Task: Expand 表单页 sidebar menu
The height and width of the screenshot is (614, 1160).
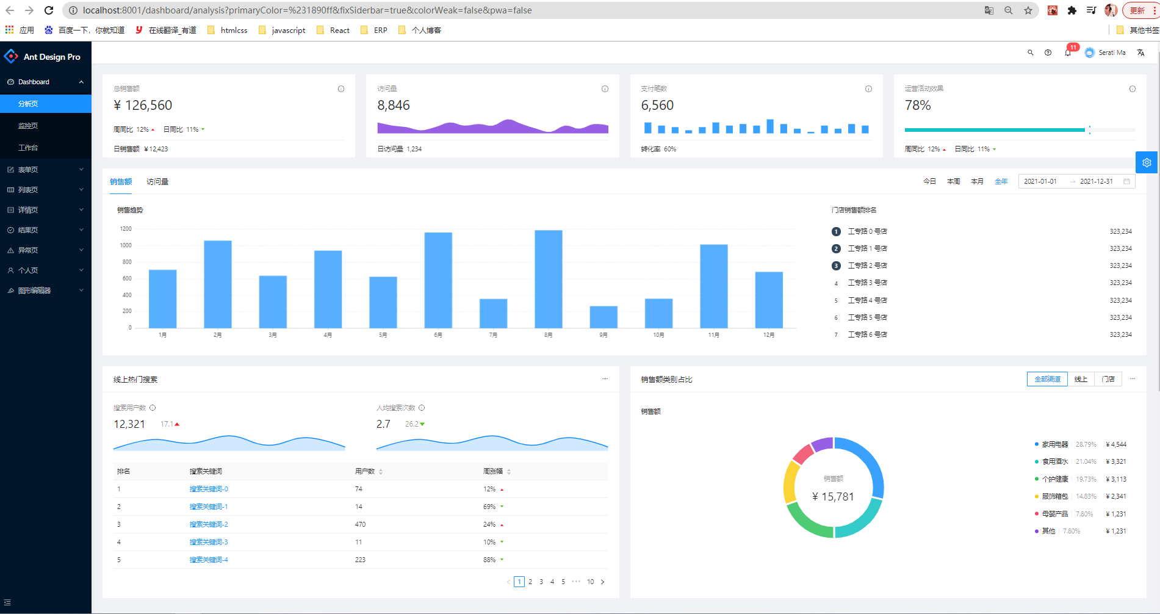Action: click(46, 170)
